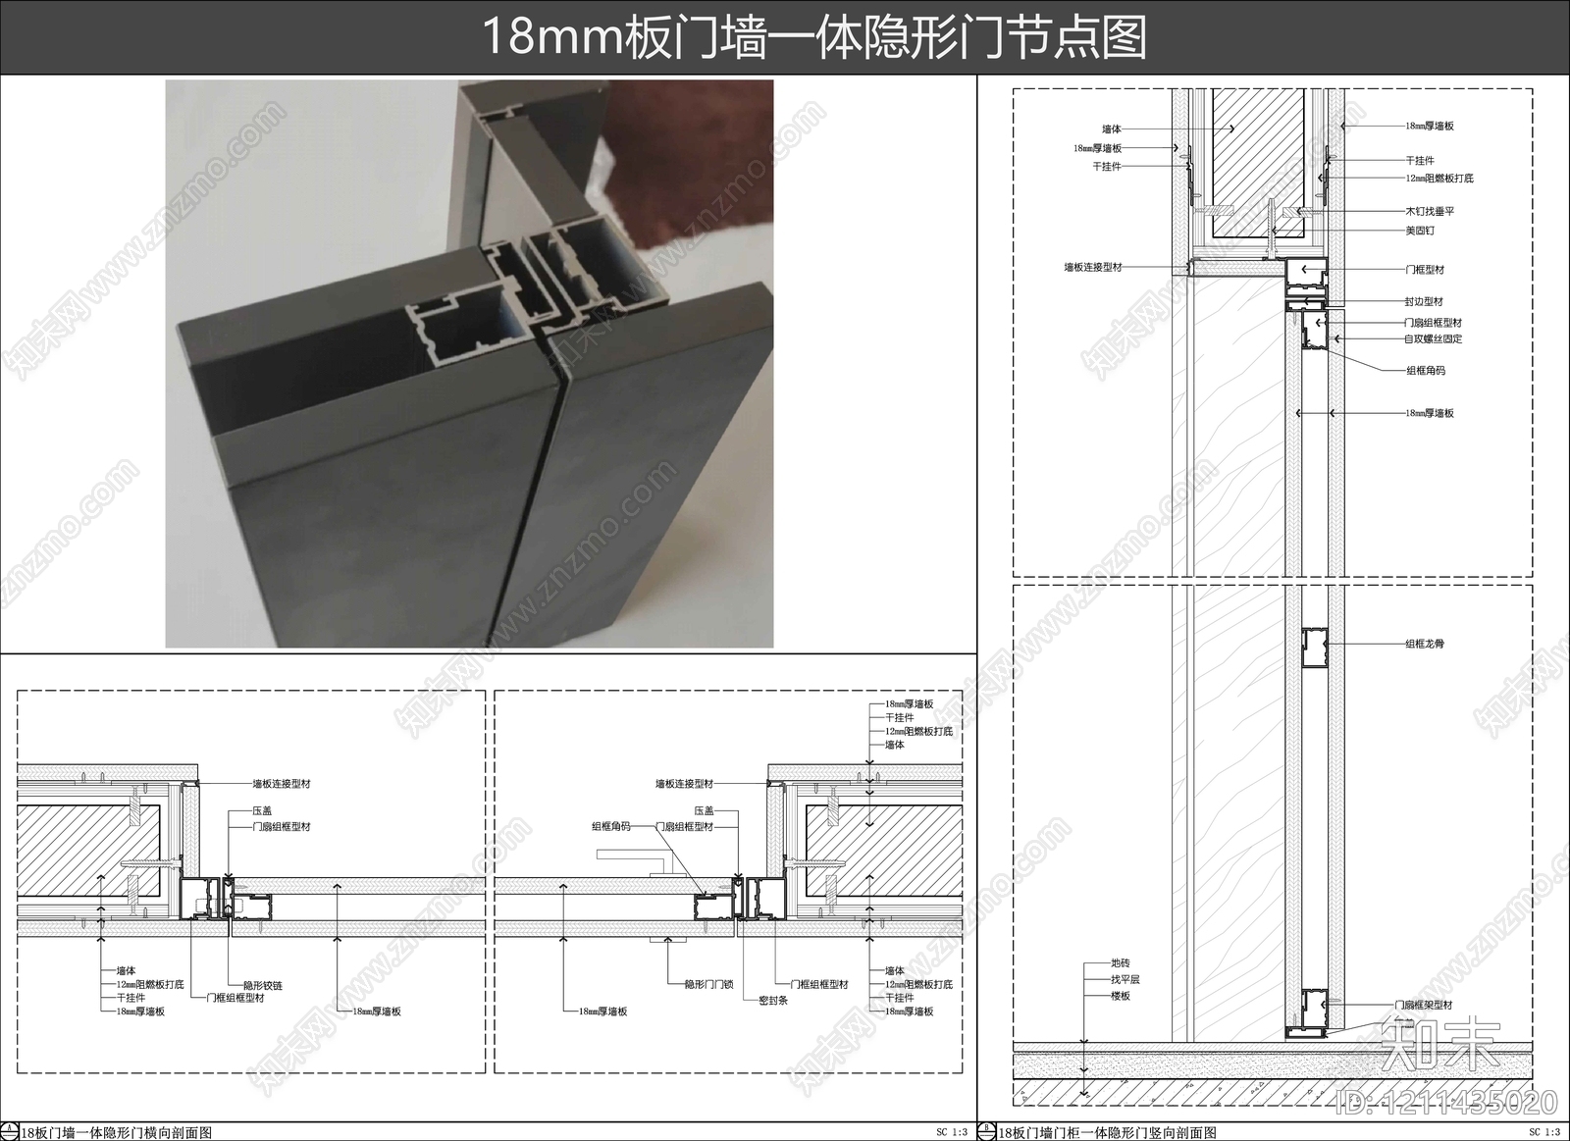Select the 美固钉 label
Image resolution: width=1570 pixels, height=1141 pixels.
click(1419, 231)
